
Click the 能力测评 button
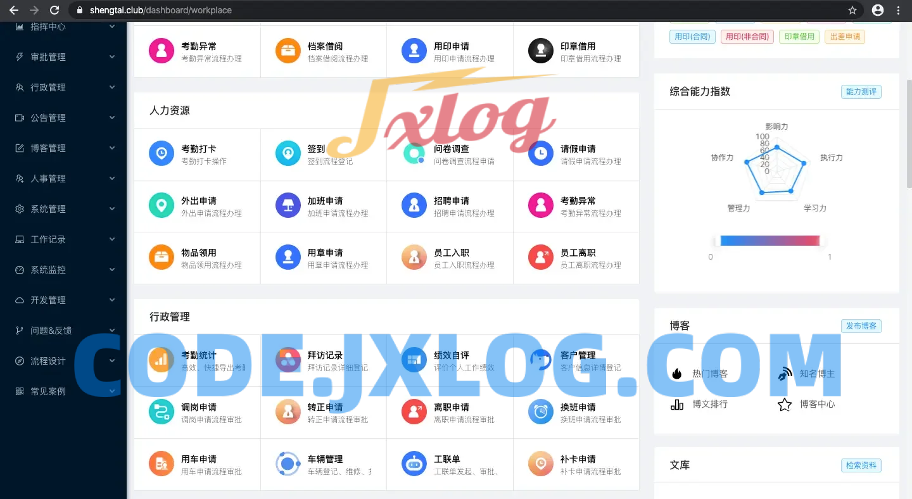(x=861, y=92)
